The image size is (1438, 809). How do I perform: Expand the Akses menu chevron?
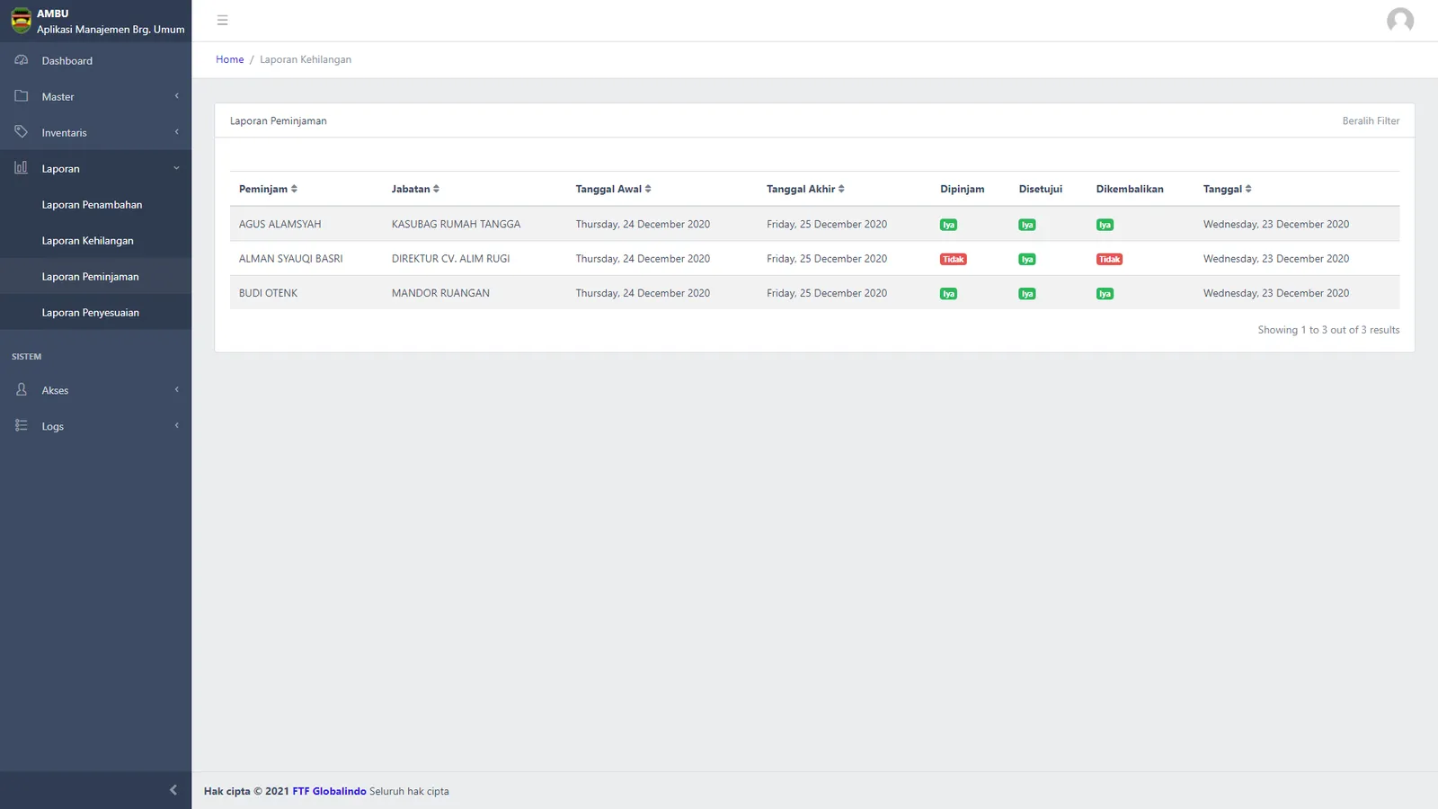tap(177, 390)
